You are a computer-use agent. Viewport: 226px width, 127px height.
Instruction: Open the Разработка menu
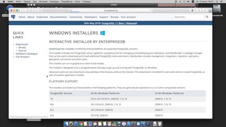(x=67, y=1)
